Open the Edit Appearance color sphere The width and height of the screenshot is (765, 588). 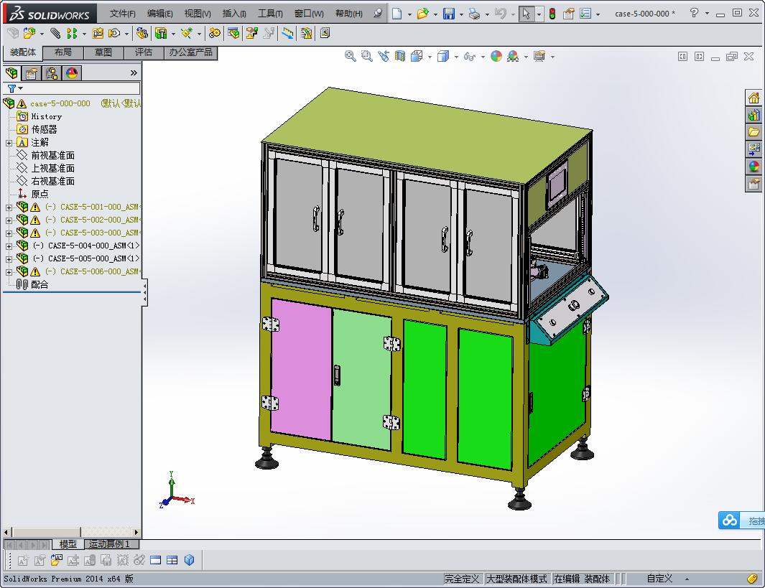pyautogui.click(x=495, y=56)
